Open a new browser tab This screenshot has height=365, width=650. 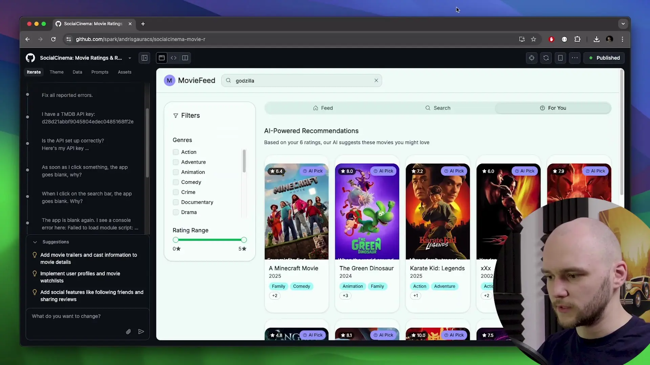(143, 24)
